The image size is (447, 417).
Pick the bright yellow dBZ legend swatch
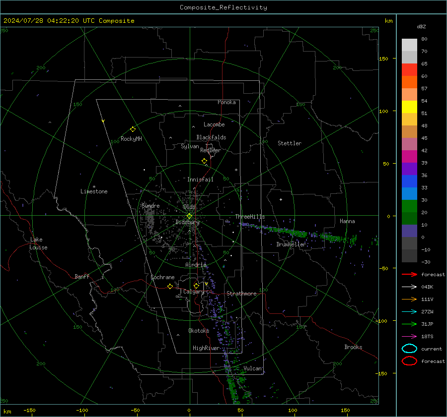409,107
